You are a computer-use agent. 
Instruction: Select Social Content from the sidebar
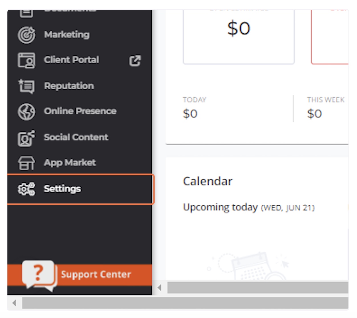(76, 137)
